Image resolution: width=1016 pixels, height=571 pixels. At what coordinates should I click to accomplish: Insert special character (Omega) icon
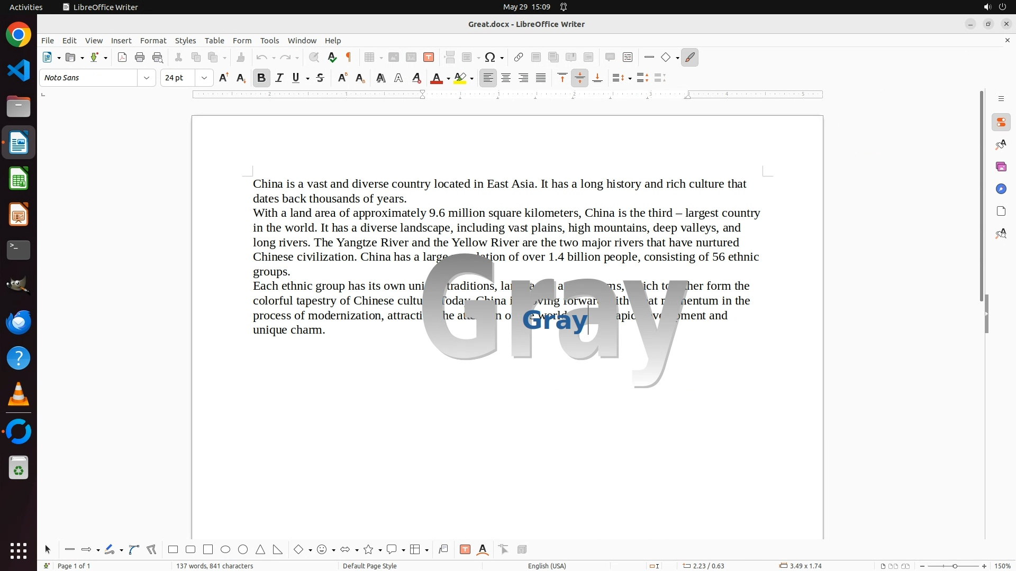[x=490, y=58]
